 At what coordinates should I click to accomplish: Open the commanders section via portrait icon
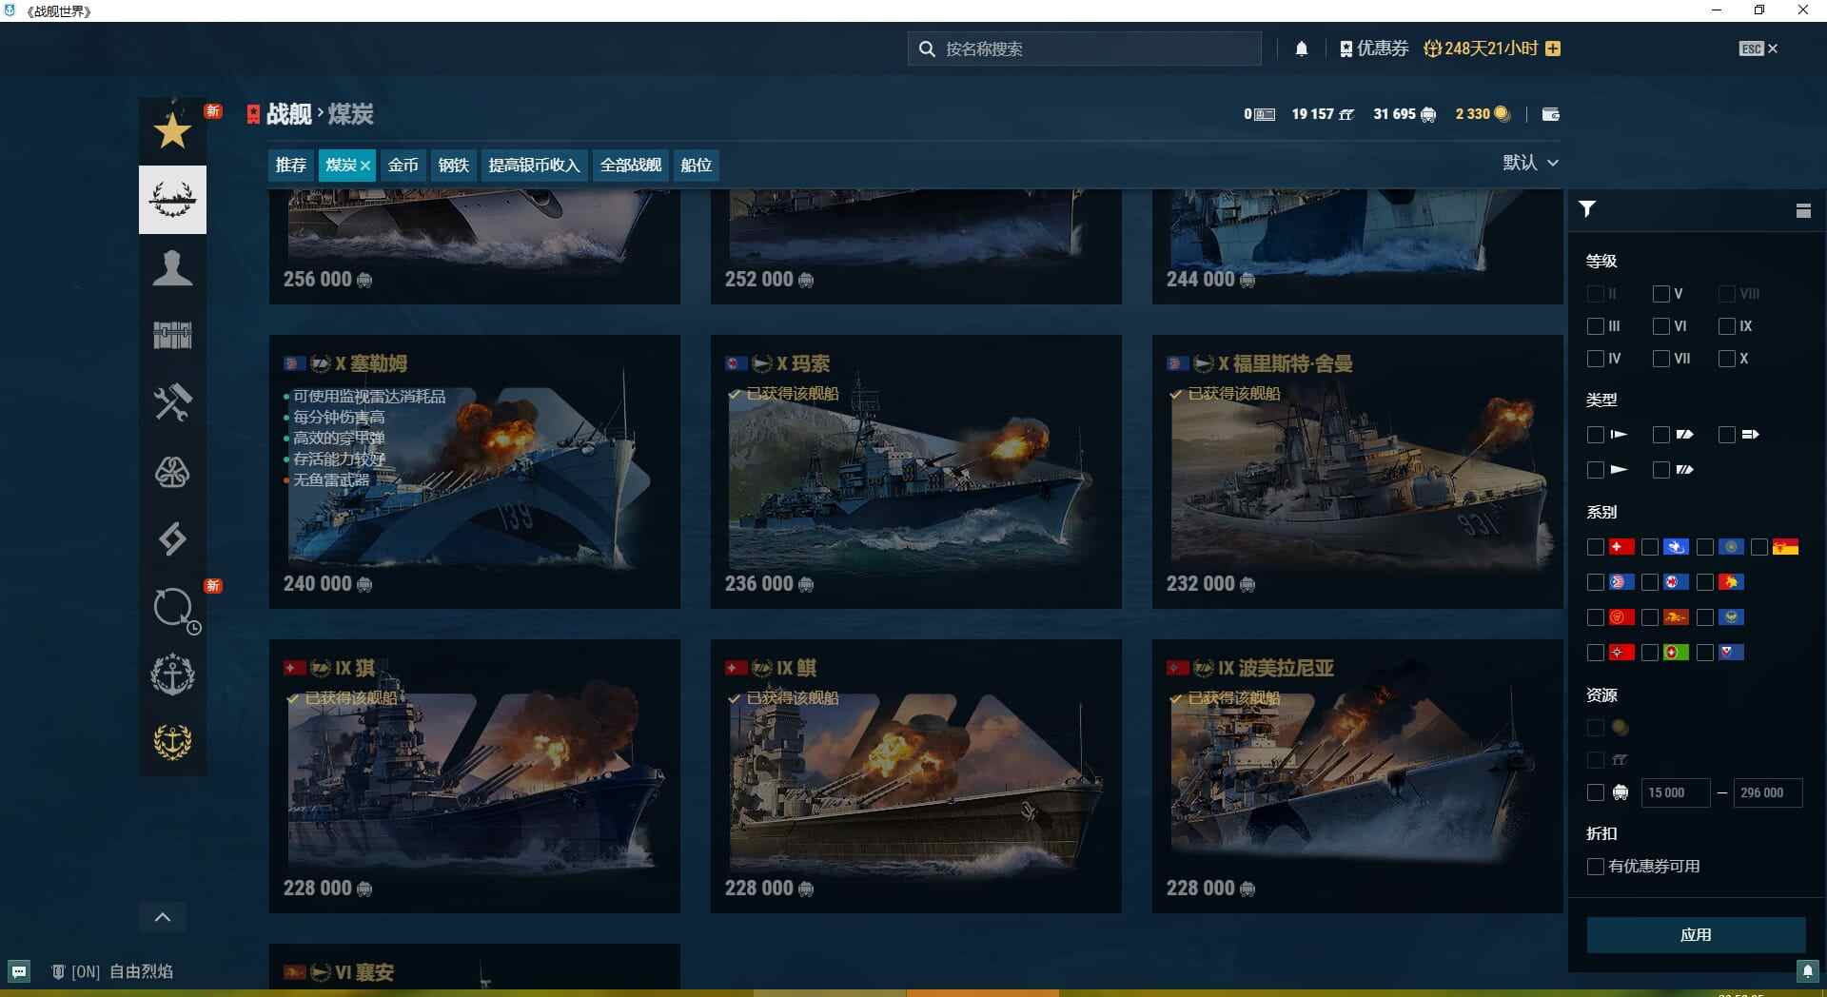pos(173,269)
